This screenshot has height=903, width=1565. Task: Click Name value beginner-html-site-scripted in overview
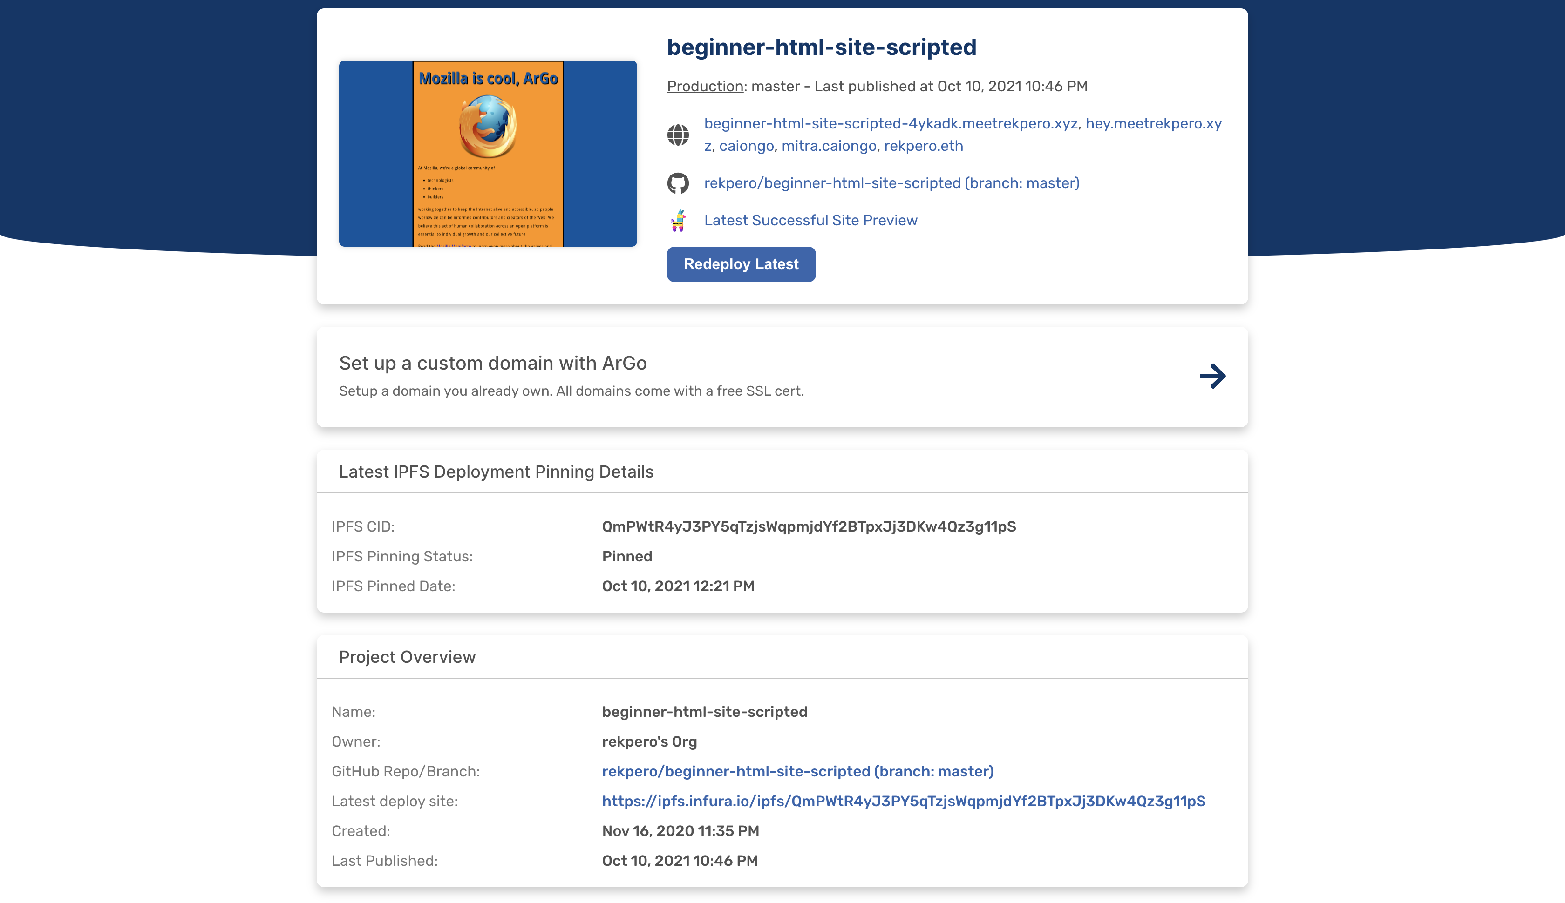click(704, 711)
